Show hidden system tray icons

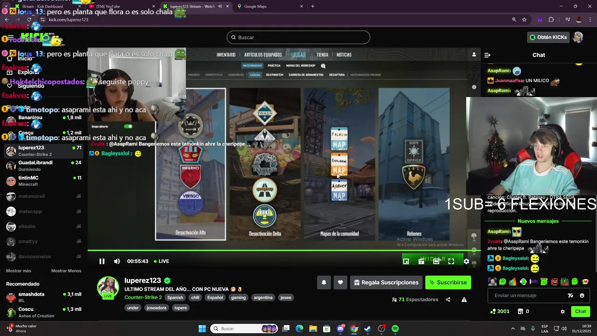tap(513, 329)
